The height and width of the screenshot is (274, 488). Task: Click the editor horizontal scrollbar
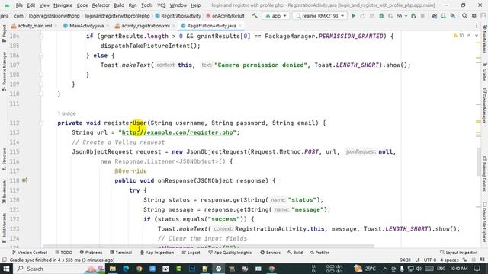pyautogui.click(x=208, y=247)
